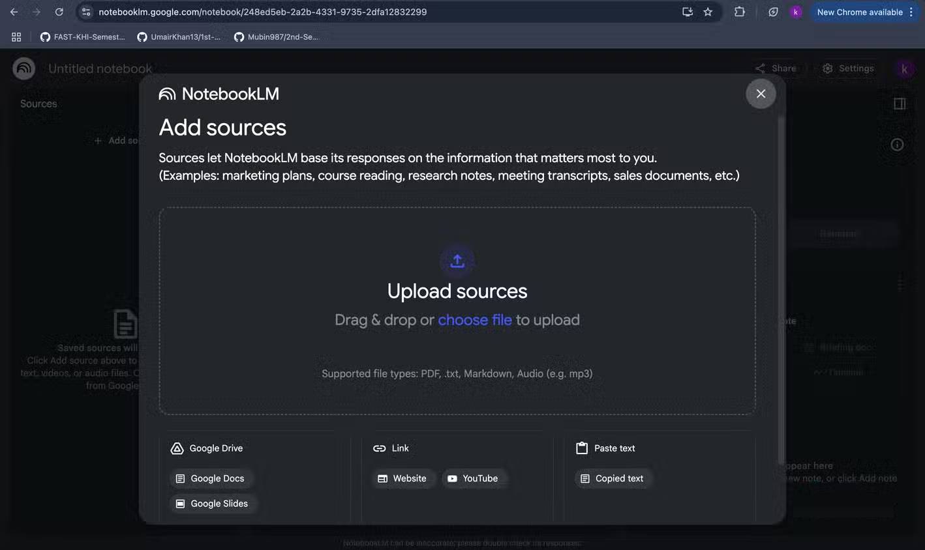This screenshot has width=925, height=550.
Task: Click the site information icon in address bar
Action: (x=86, y=12)
